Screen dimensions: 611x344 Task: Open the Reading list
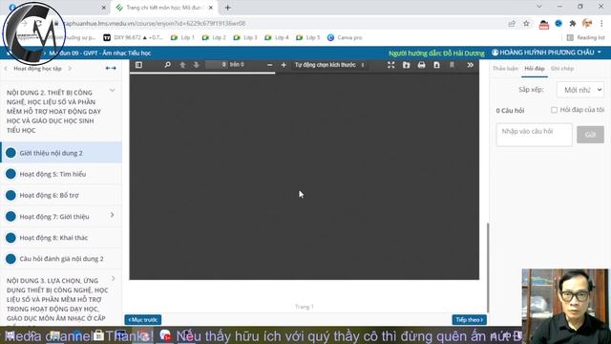pyautogui.click(x=585, y=37)
